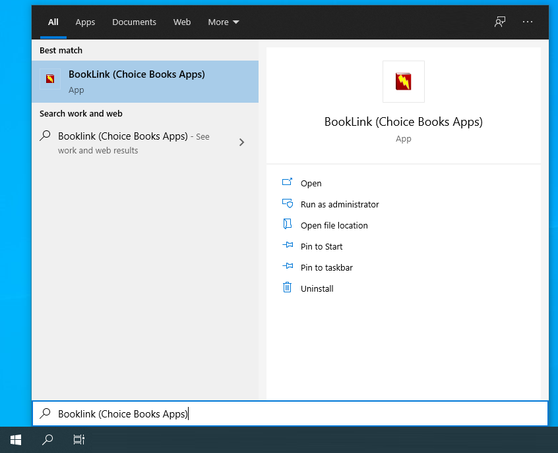Click the magnifier icon inside the search box
The width and height of the screenshot is (558, 453).
click(46, 413)
